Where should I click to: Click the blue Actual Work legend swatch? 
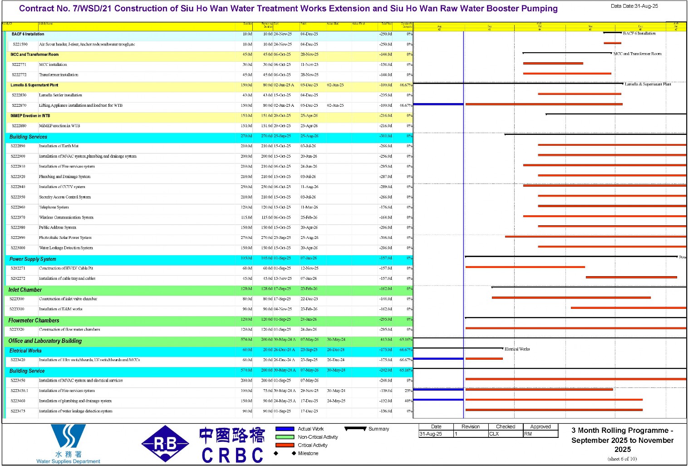(285, 429)
